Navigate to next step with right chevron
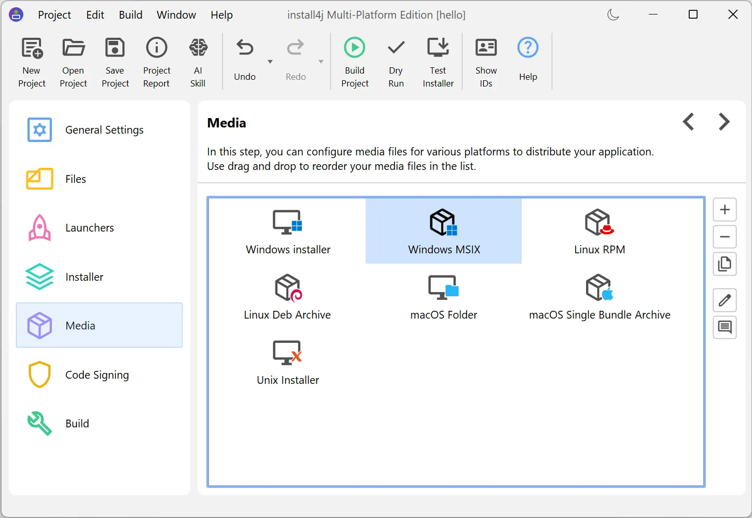This screenshot has width=752, height=518. pyautogui.click(x=724, y=122)
